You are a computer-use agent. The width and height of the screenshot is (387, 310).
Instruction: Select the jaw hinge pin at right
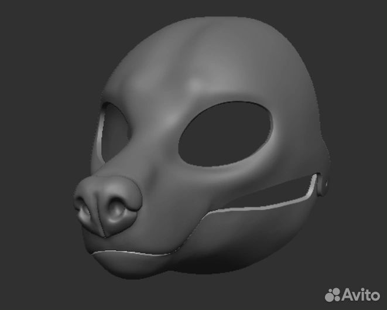323,184
